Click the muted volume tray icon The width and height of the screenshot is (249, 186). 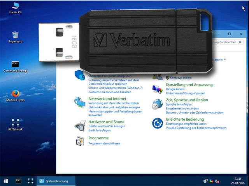[217, 181]
